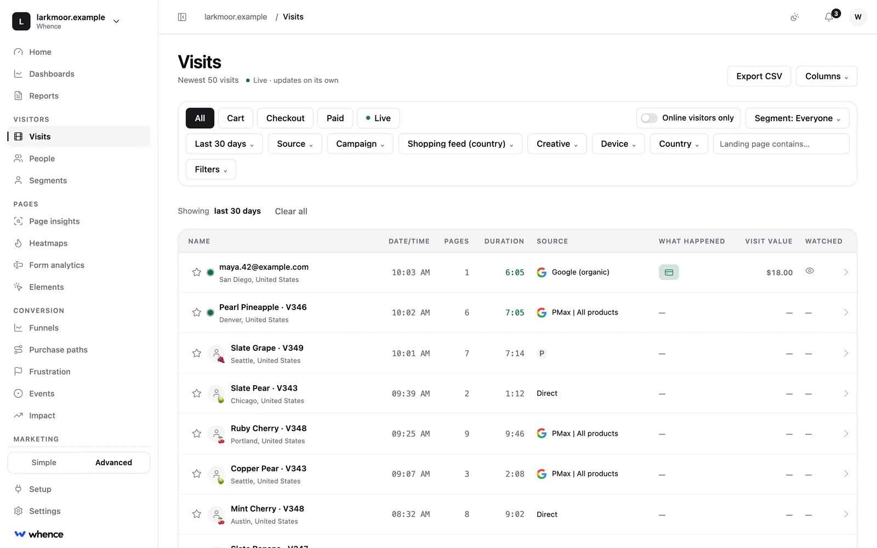The width and height of the screenshot is (877, 548).
Task: Switch marketing mode to Advanced
Action: [x=113, y=463]
